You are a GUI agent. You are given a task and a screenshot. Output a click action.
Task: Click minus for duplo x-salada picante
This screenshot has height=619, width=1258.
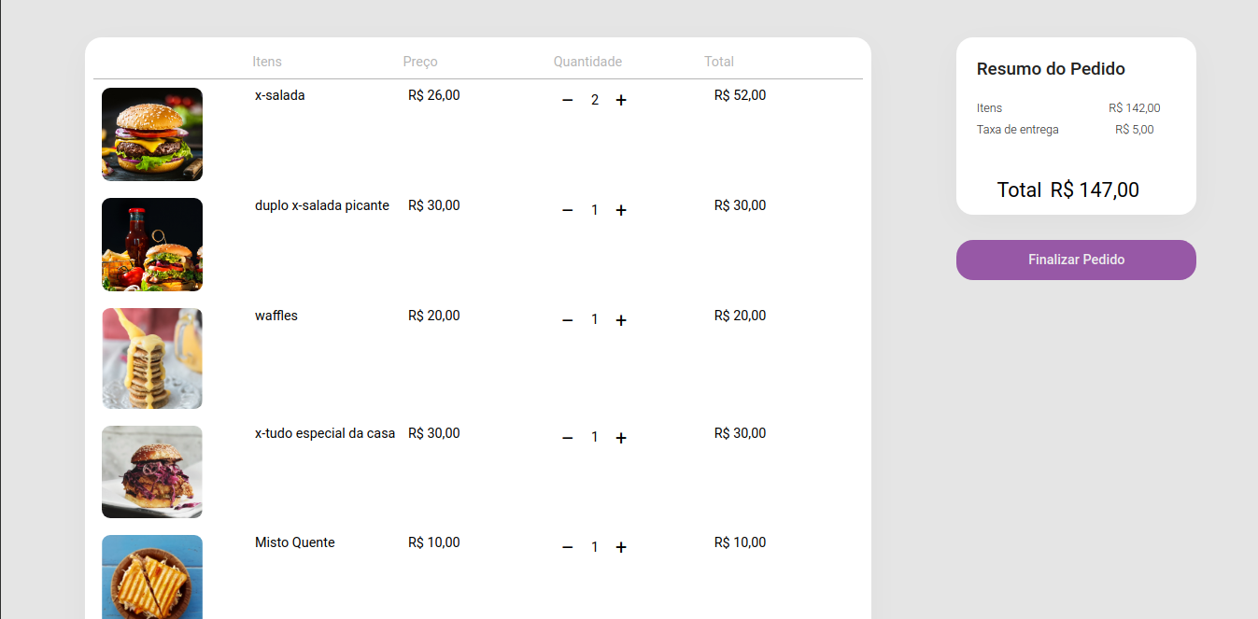567,210
